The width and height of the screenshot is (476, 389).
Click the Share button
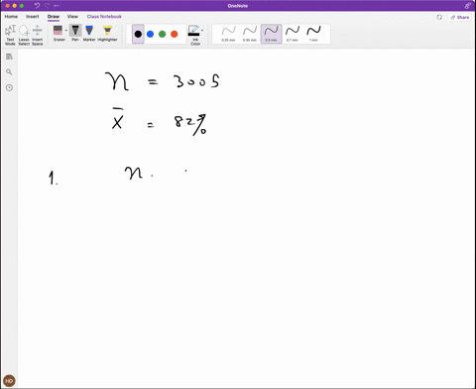point(460,17)
